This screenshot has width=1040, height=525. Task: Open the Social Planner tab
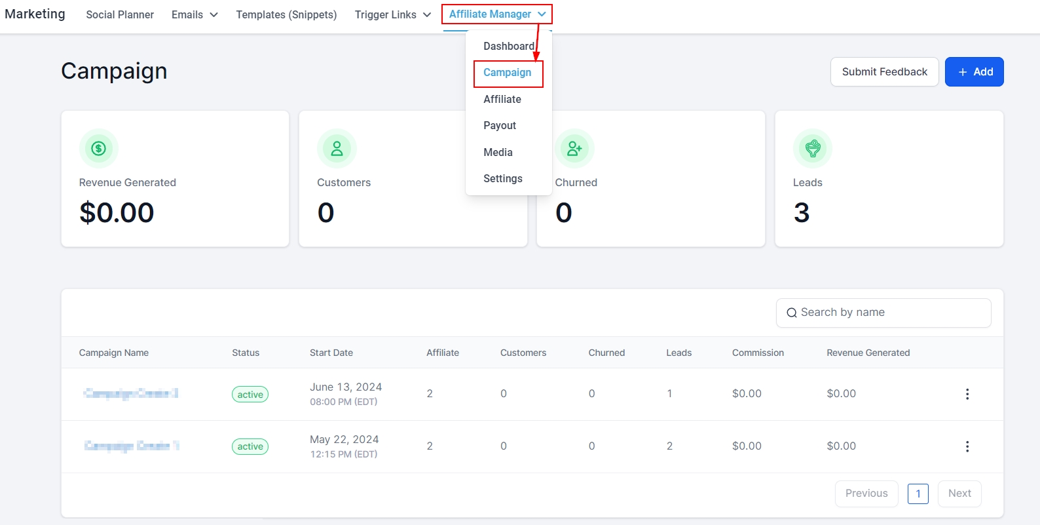[120, 14]
